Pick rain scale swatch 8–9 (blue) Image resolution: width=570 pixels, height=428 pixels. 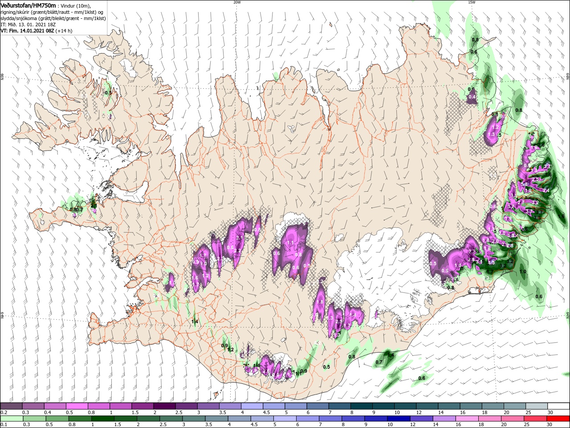click(x=353, y=419)
